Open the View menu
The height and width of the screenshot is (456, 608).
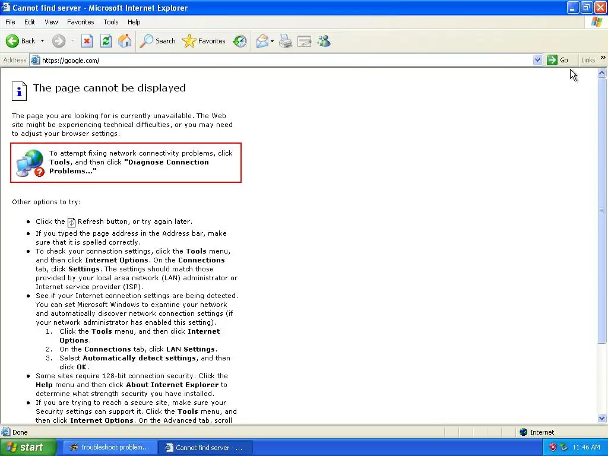(x=51, y=22)
